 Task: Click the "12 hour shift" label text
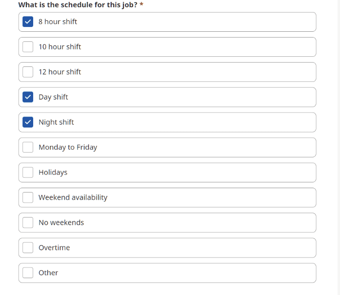[x=60, y=72]
